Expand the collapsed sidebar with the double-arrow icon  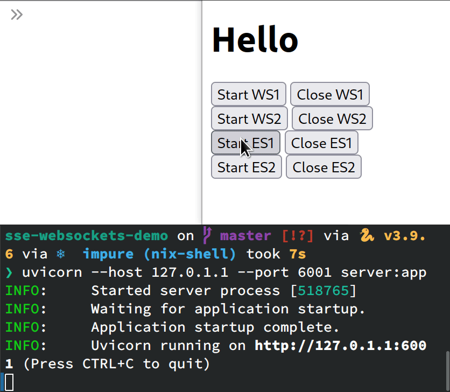click(x=16, y=15)
